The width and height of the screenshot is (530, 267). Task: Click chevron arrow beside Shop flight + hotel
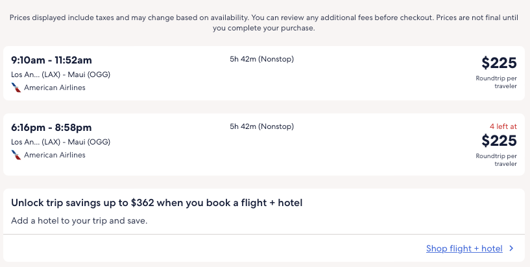511,248
